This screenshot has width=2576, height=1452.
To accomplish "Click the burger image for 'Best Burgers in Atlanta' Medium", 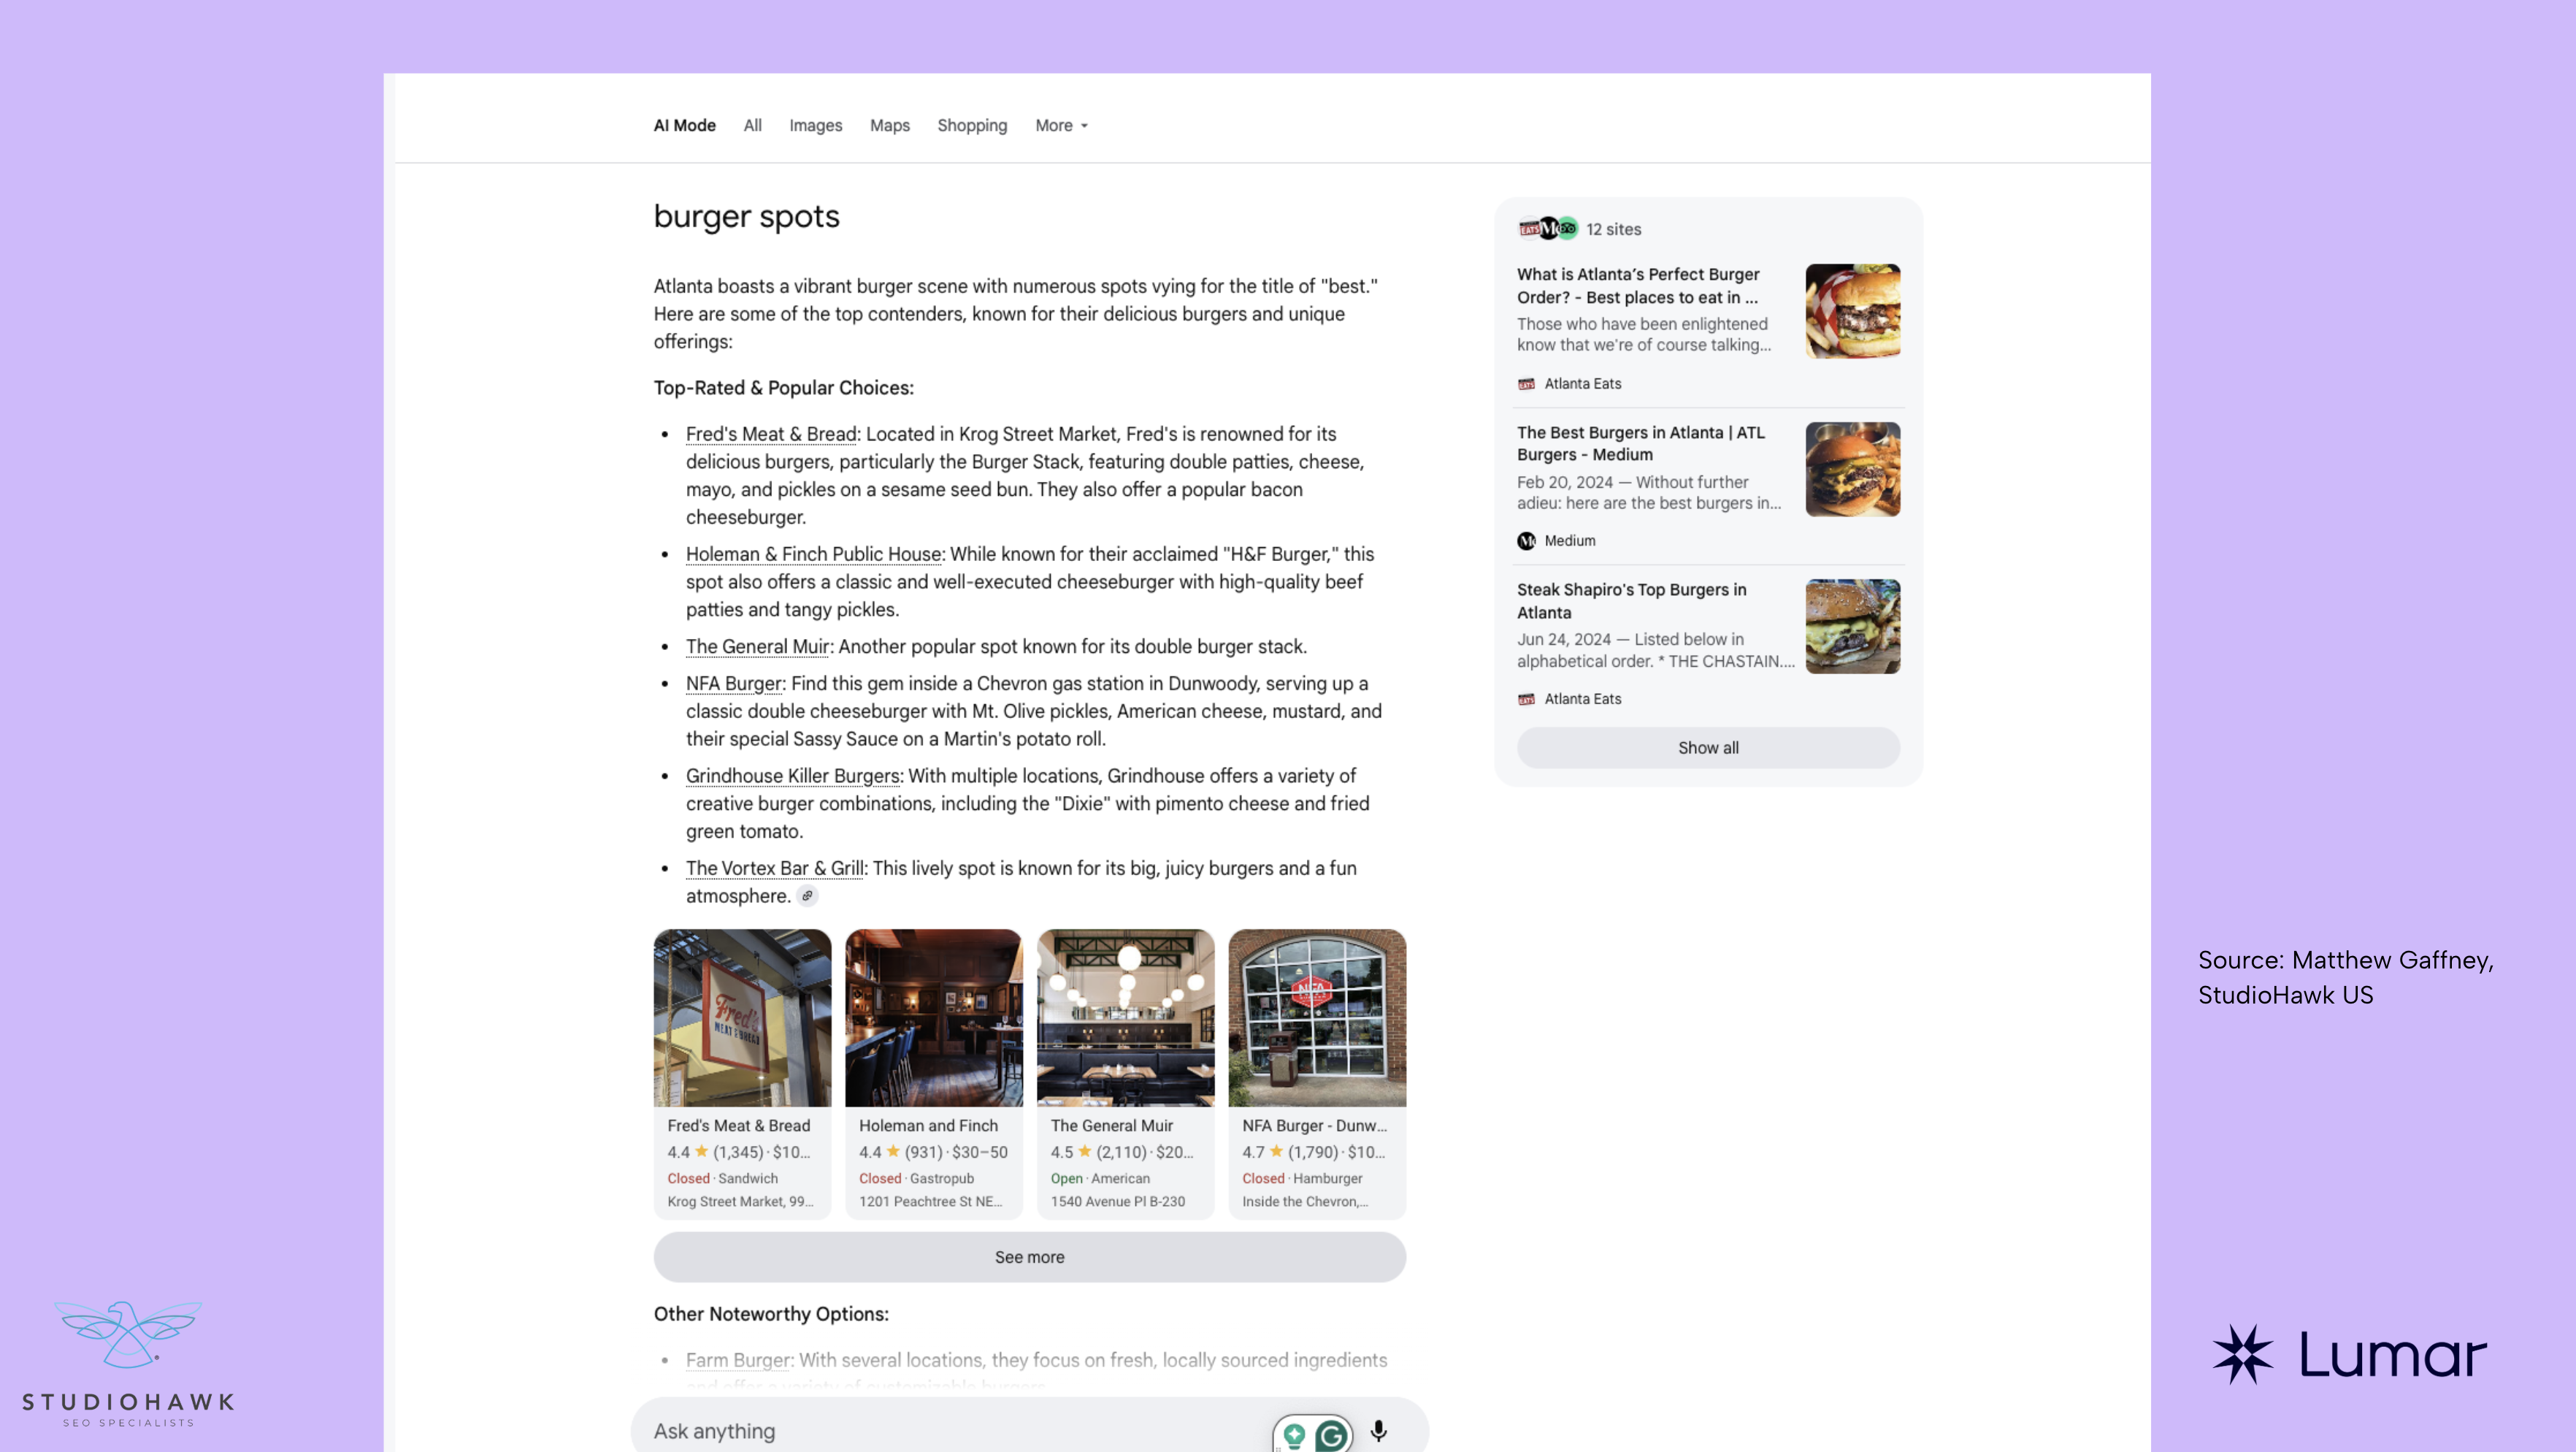I will coord(1852,469).
